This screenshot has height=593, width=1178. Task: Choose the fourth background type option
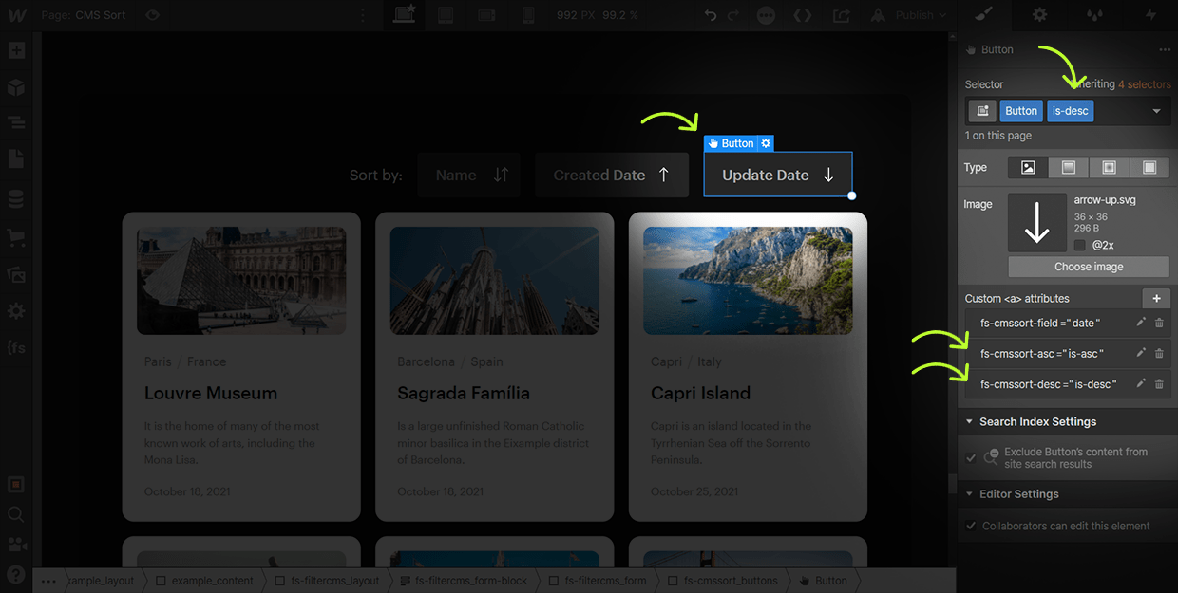[x=1149, y=167]
